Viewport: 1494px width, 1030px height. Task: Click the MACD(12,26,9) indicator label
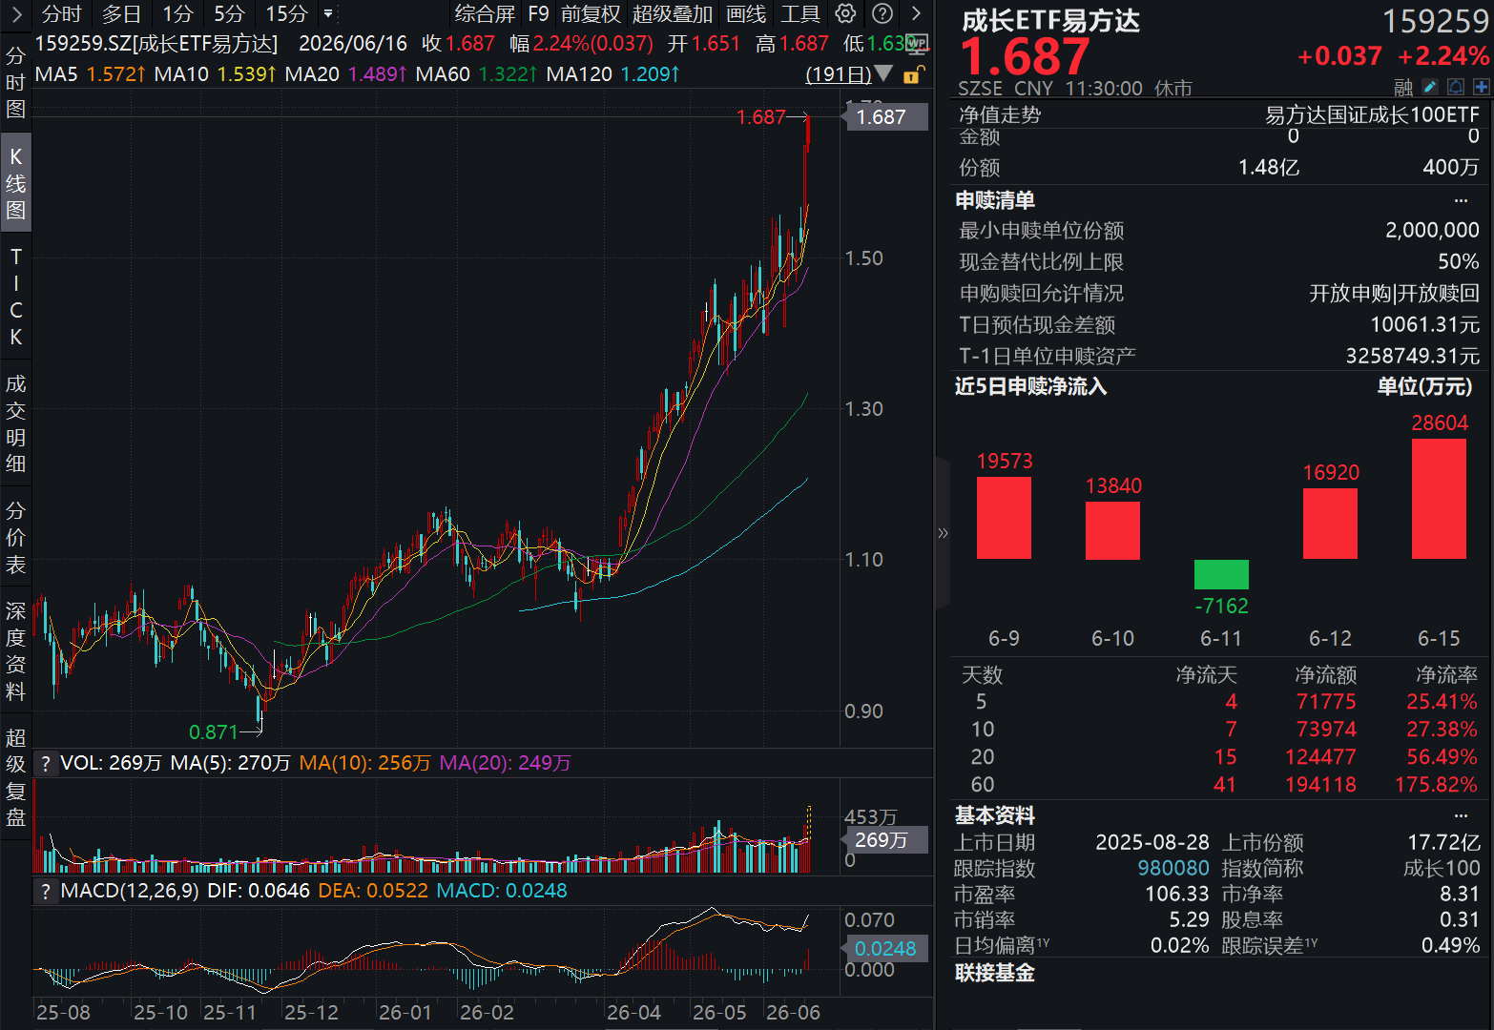(x=130, y=891)
